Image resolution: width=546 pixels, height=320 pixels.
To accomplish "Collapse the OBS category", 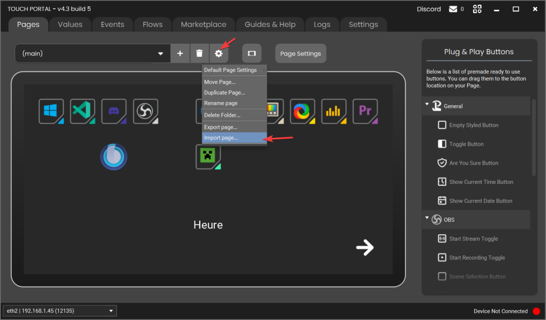I will click(x=427, y=218).
